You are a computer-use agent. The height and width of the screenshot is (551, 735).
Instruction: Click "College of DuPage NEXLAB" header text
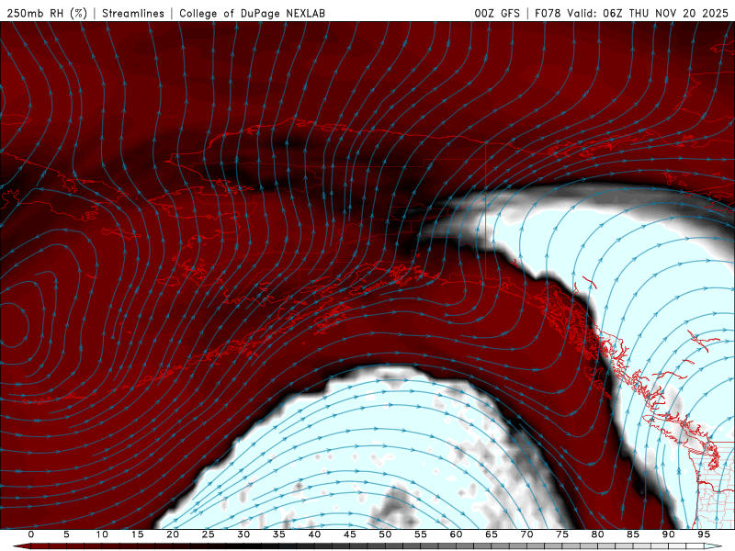[252, 13]
